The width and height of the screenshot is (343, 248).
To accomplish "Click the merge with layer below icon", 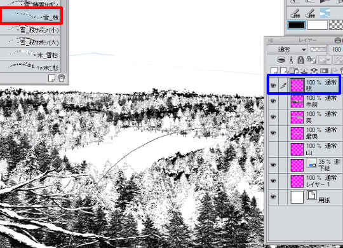I will pos(314,71).
